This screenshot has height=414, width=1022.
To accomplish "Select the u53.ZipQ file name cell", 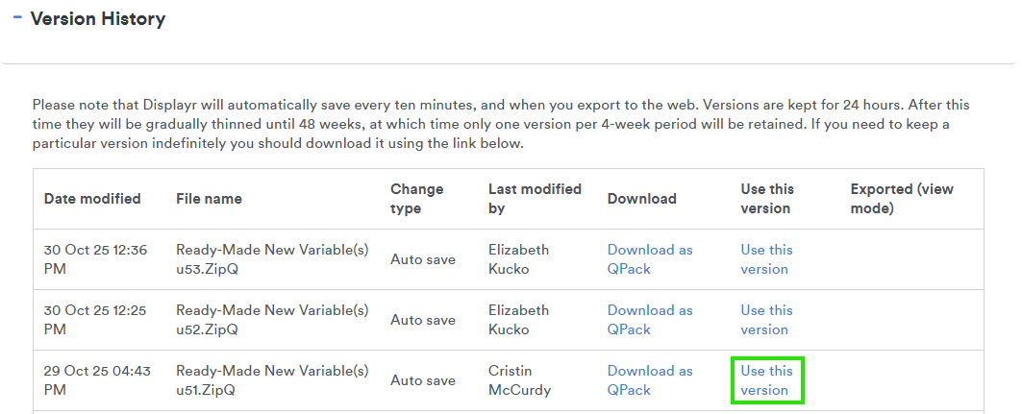I will pos(272,259).
